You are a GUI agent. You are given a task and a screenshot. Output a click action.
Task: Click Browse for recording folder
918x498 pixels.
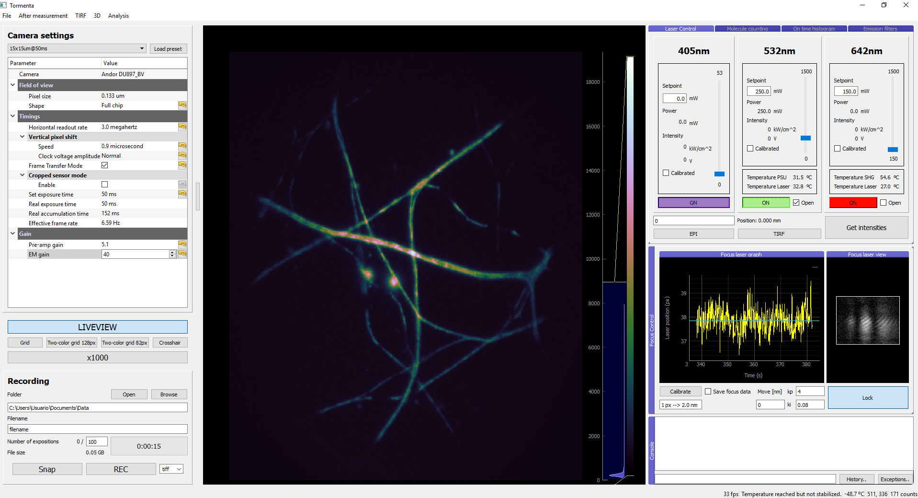pos(169,394)
